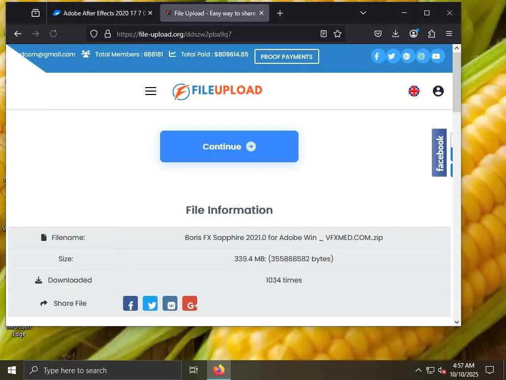This screenshot has height=380, width=506.
Task: Go back to previous page
Action: tap(18, 34)
